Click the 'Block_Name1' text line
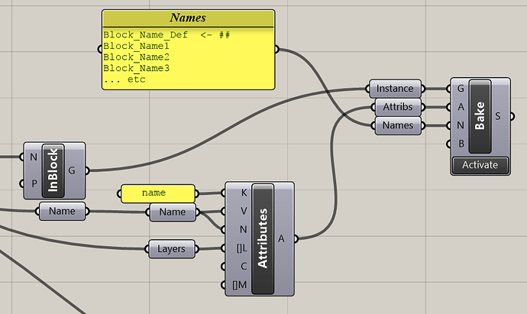 (x=136, y=46)
